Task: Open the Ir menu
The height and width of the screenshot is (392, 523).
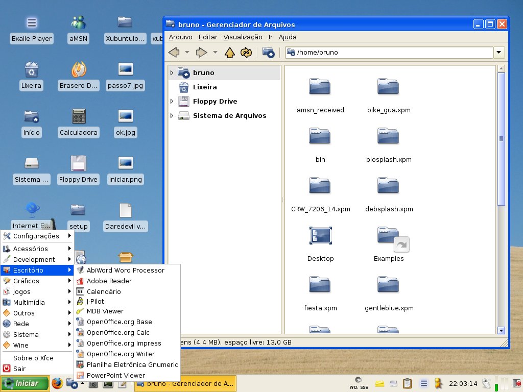Action: (271, 37)
